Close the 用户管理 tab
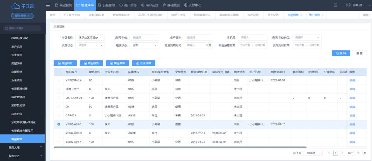 tap(323, 15)
